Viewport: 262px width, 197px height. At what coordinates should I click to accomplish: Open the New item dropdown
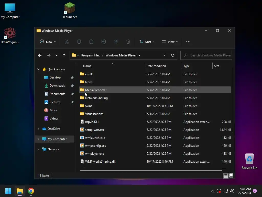48,42
